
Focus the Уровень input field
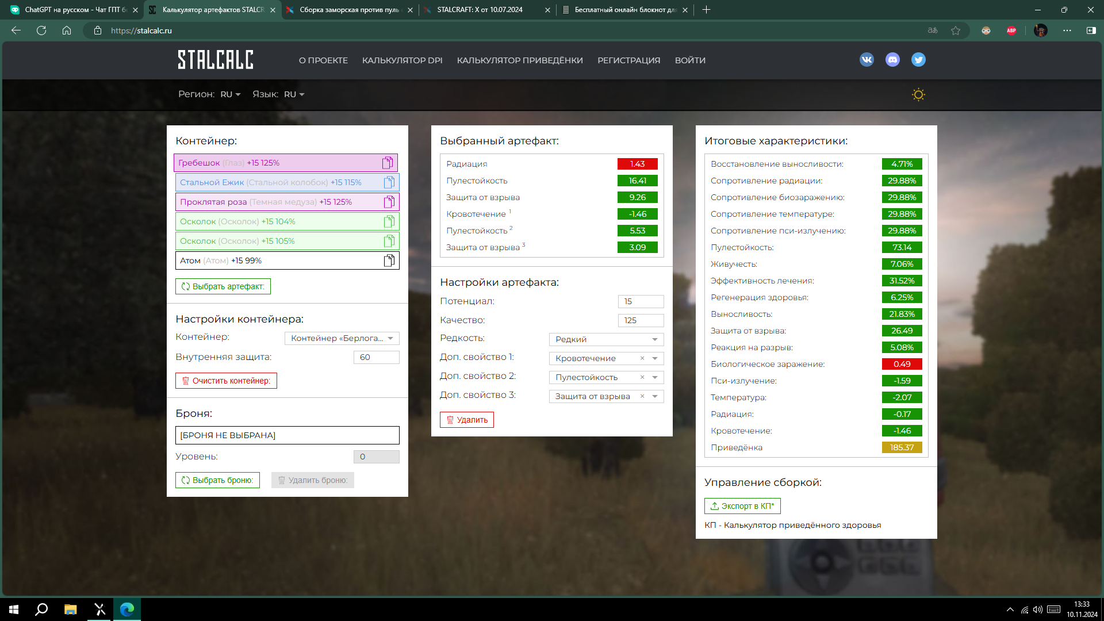tap(377, 457)
